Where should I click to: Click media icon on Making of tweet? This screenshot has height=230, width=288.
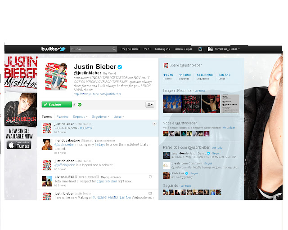click(x=150, y=193)
